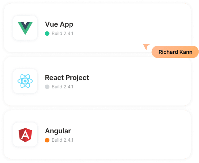Click the orange status dot under Angular
The height and width of the screenshot is (163, 199).
(47, 140)
